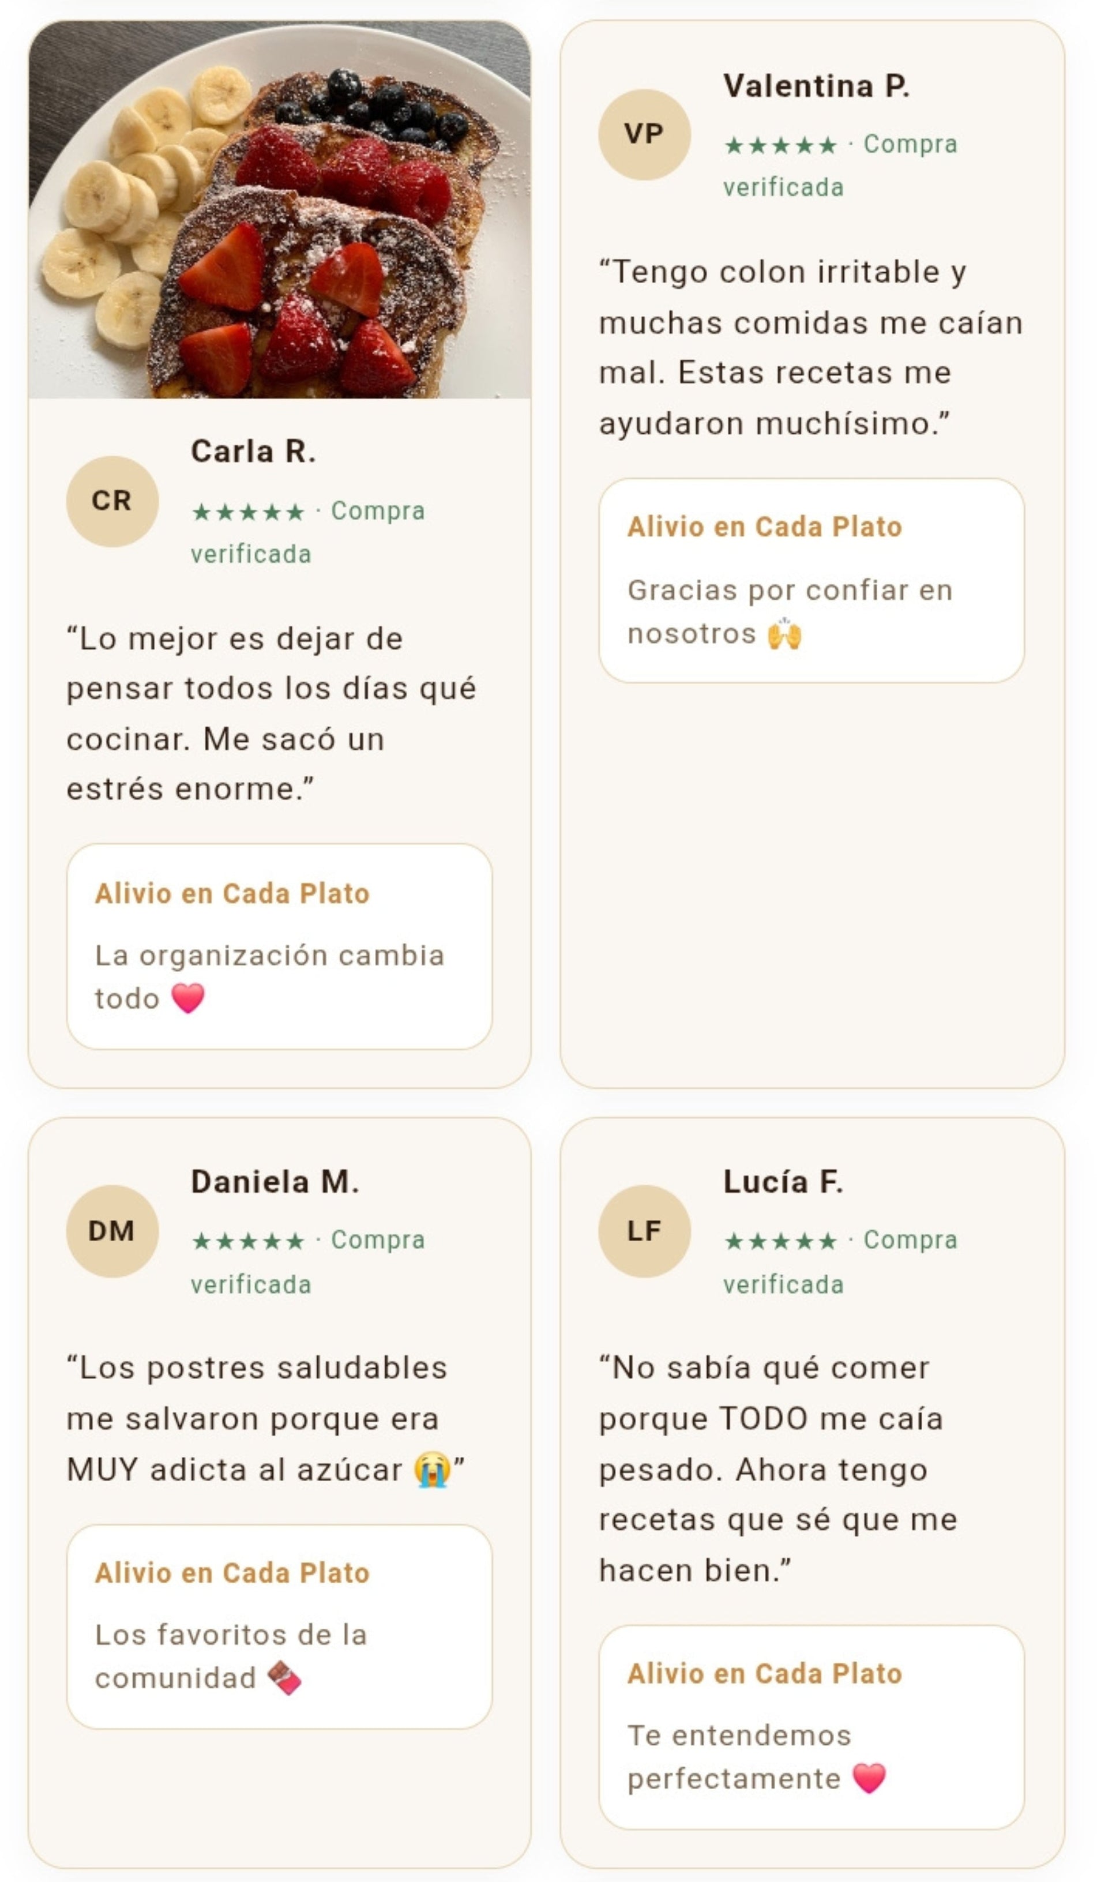Image resolution: width=1097 pixels, height=1882 pixels.
Task: Click the DM avatar circle
Action: [112, 1231]
